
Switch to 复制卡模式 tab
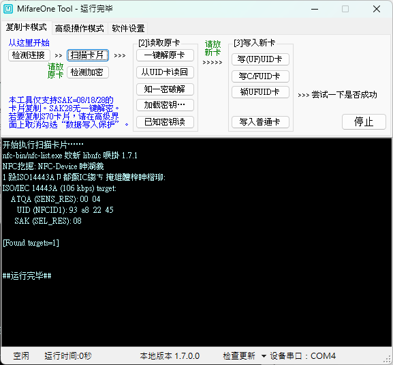point(27,27)
